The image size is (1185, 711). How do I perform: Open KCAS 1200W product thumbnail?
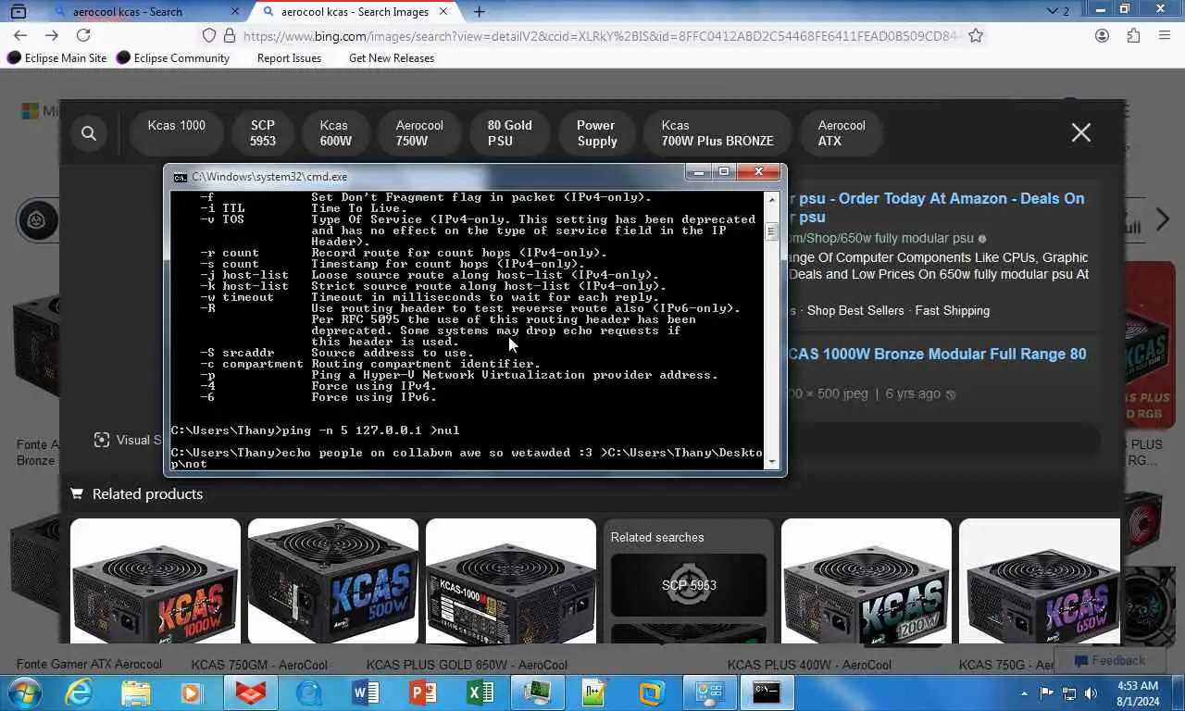pyautogui.click(x=867, y=581)
